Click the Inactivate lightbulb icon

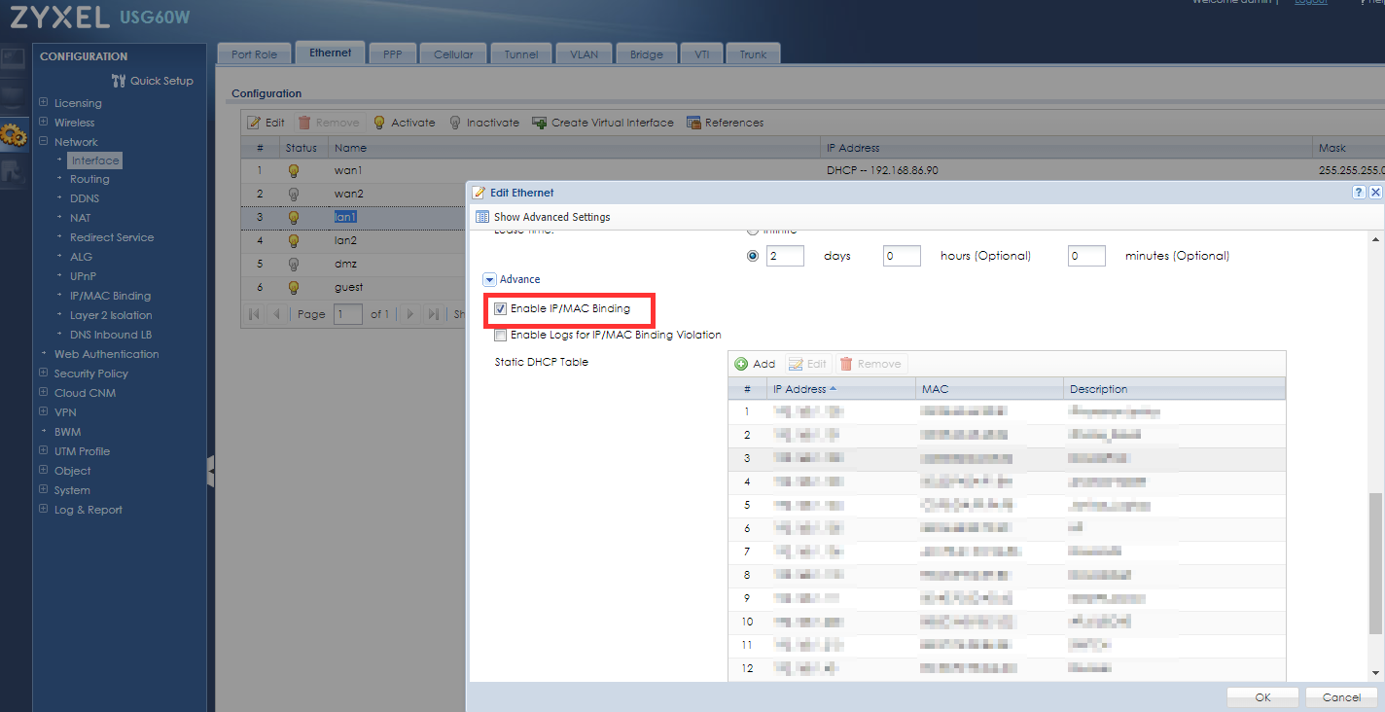[455, 123]
